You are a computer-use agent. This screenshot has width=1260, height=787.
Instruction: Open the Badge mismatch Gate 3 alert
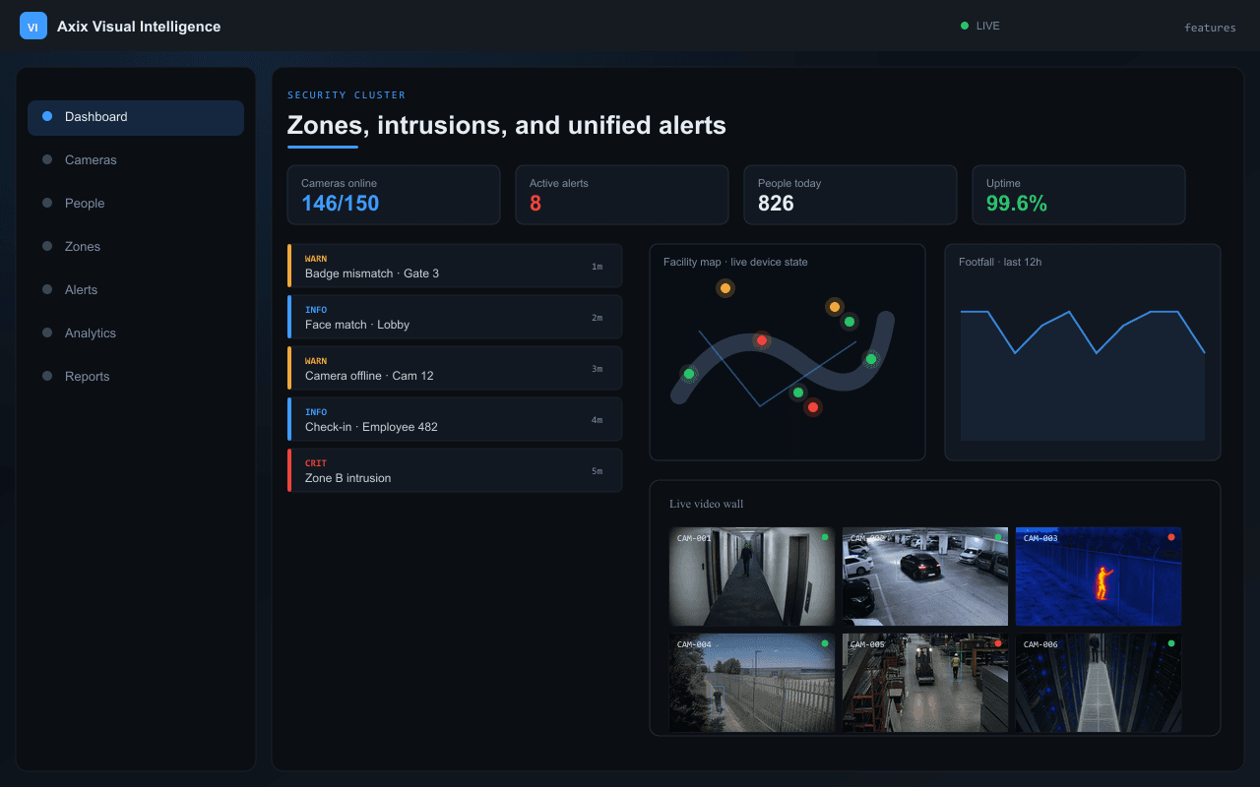[x=455, y=266]
